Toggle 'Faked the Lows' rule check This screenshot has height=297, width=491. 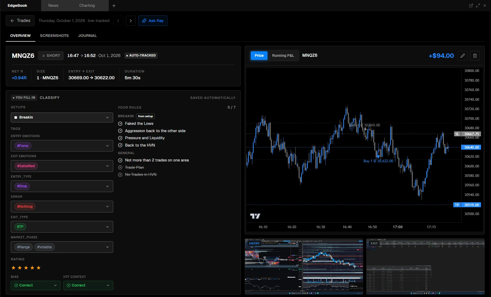(120, 124)
